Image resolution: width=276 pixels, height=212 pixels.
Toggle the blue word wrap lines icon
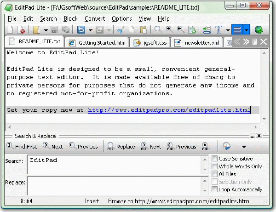tap(237, 29)
